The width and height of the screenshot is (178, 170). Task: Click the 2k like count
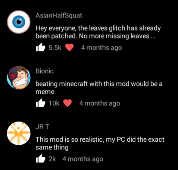coord(52,159)
